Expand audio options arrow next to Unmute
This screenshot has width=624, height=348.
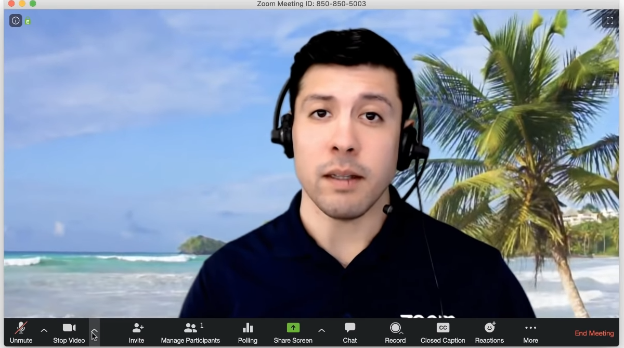[x=44, y=330]
